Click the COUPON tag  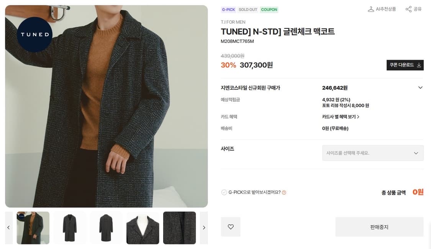click(269, 9)
